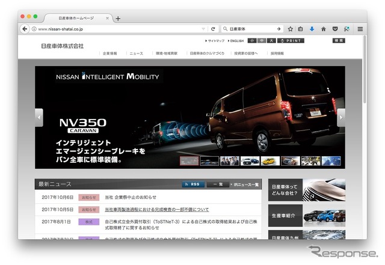The height and width of the screenshot is (265, 385).
Task: Bookmark this page with the star icon
Action: coord(290,29)
